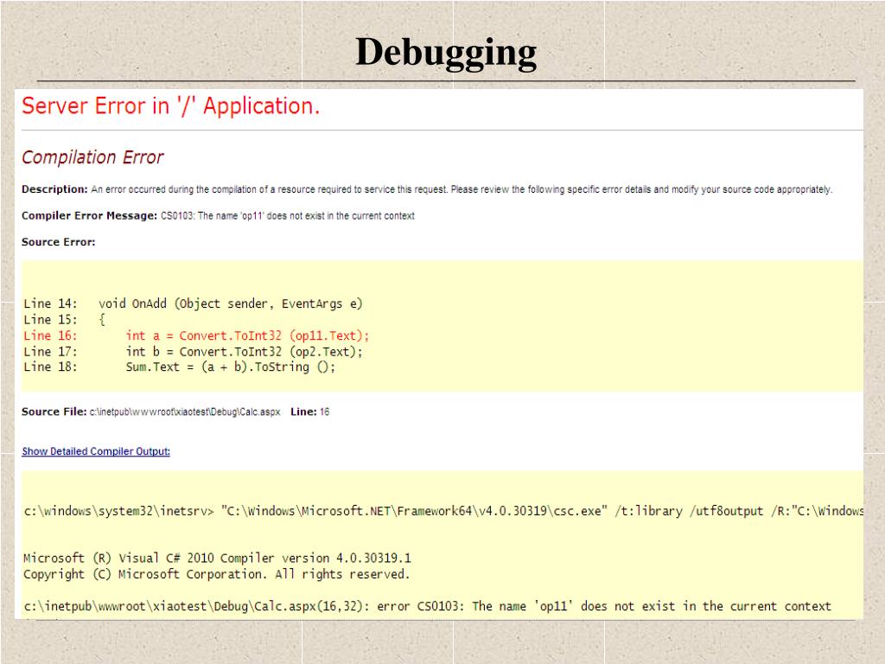The width and height of the screenshot is (885, 664).
Task: Click the Compilation Error subheading
Action: pyautogui.click(x=92, y=157)
